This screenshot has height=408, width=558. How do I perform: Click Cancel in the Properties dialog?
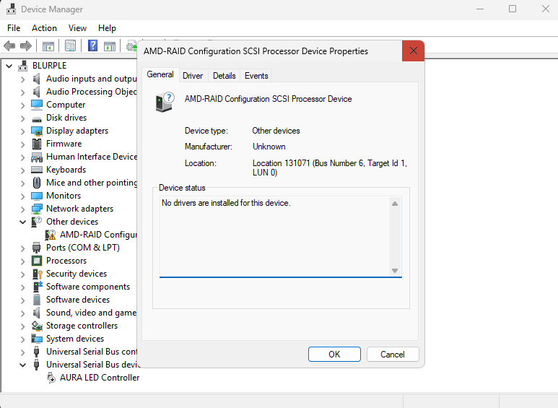click(393, 355)
